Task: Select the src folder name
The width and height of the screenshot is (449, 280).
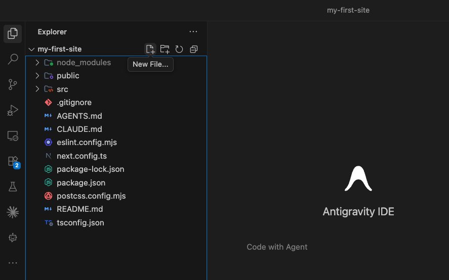Action: [x=62, y=89]
